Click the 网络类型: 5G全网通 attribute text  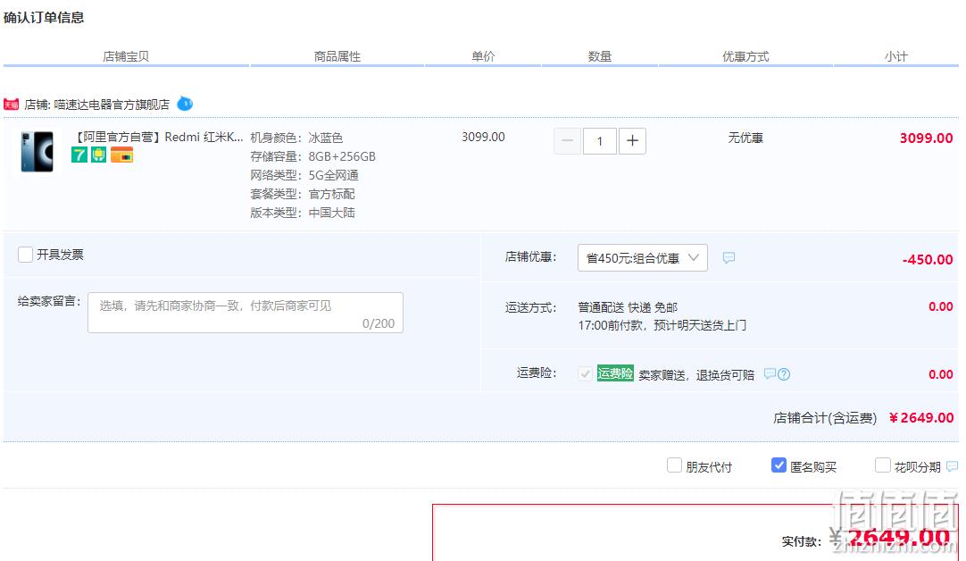pyautogui.click(x=304, y=176)
